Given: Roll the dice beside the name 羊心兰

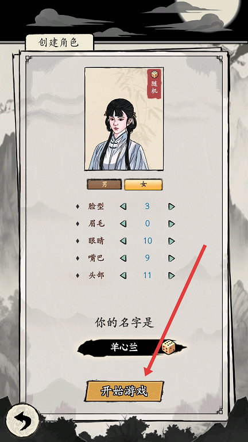Looking at the screenshot, I should [169, 346].
